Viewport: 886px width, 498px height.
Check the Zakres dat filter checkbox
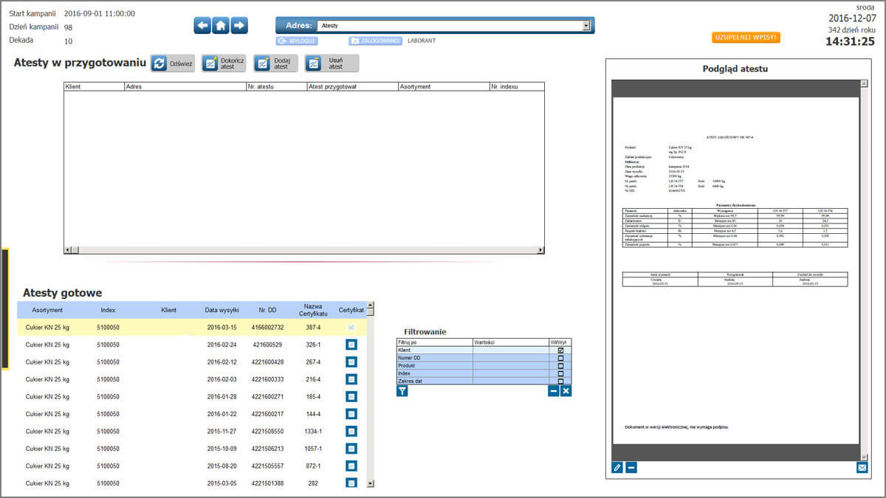coord(560,381)
